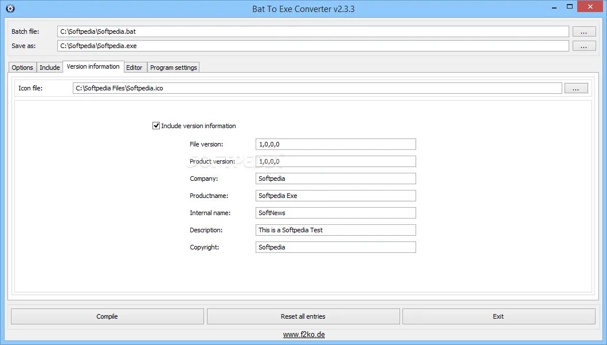
Task: Click the window title 'Bat To Exe Converter v2.3.3'
Action: tap(304, 9)
